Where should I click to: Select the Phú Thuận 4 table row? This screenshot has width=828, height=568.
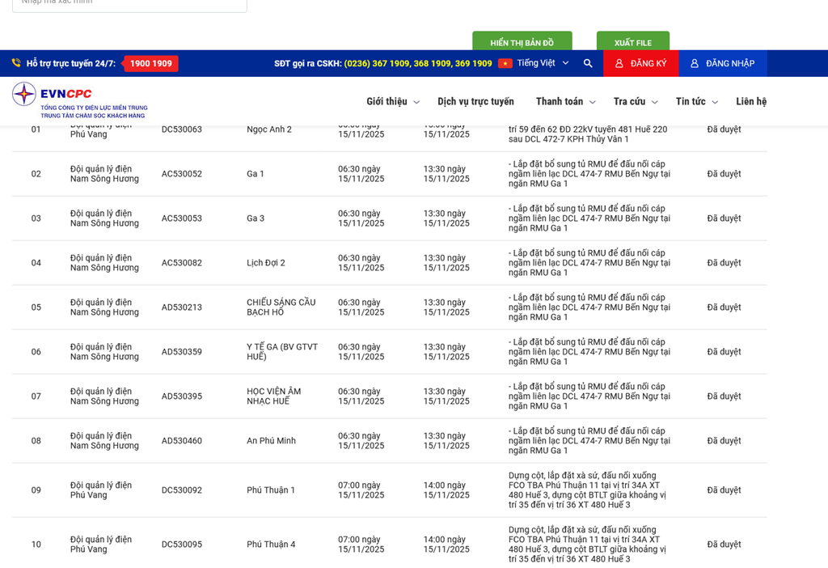[271, 545]
